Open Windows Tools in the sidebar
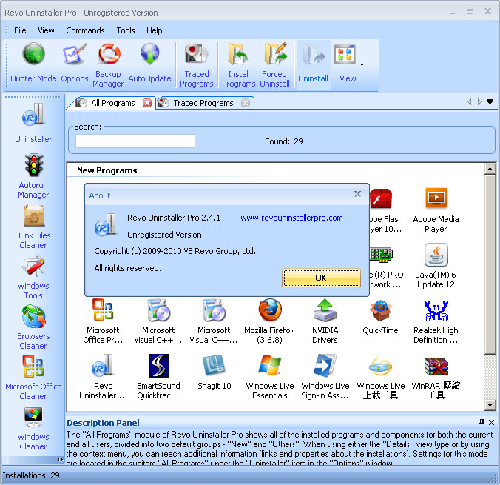The image size is (500, 485). pyautogui.click(x=33, y=277)
